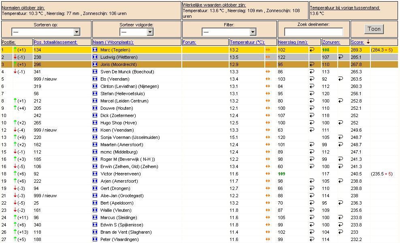This screenshot has width=400, height=243.
Task: Click the blue icon next to Ludwig (Wetteren)
Action: coord(95,57)
